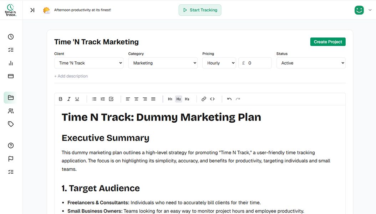Click the Executive Summary heading
This screenshot has width=376, height=214.
click(106, 138)
